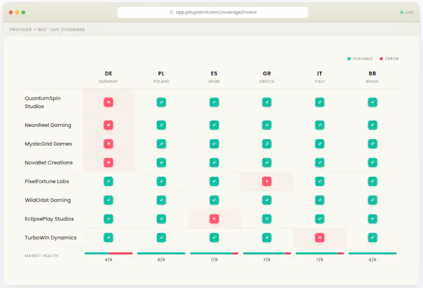This screenshot has width=423, height=288.
Task: Click the Brazil market health bar
Action: click(x=372, y=253)
